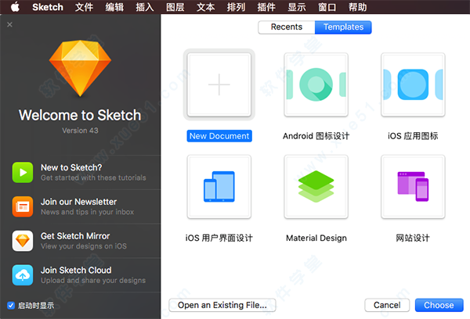Open the 编辑 menu

[114, 7]
